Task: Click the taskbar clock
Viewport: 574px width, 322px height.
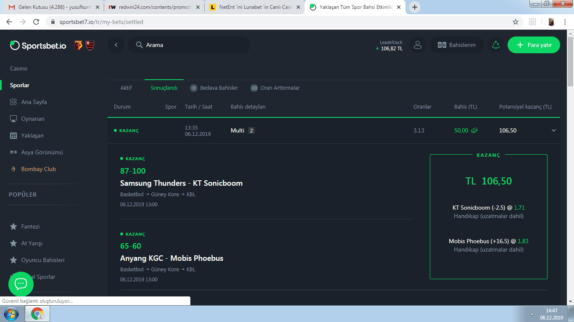Action: [551, 314]
